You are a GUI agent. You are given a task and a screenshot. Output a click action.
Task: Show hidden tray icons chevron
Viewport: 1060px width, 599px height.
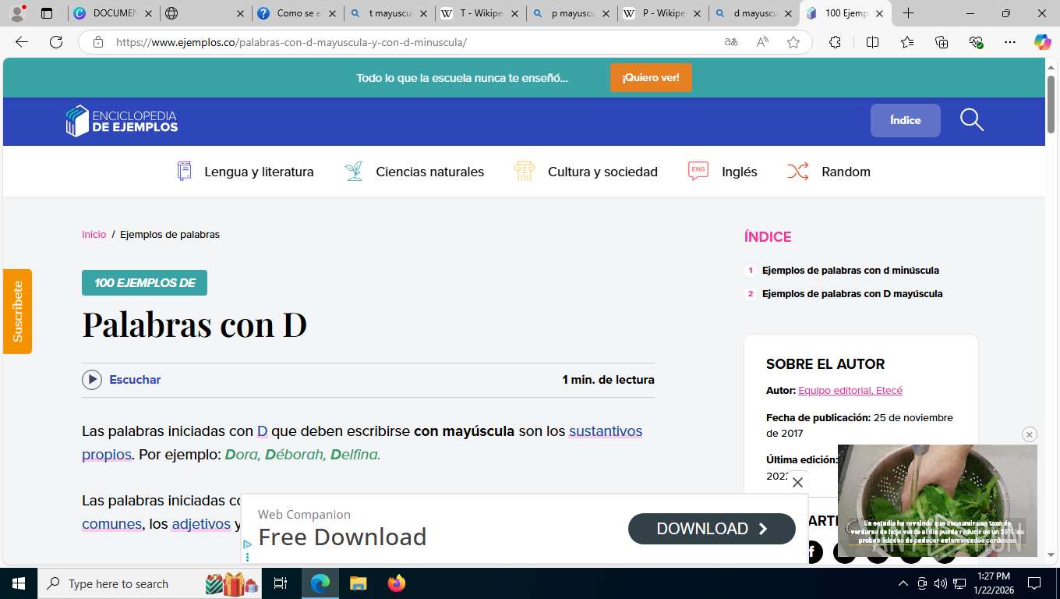tap(903, 583)
